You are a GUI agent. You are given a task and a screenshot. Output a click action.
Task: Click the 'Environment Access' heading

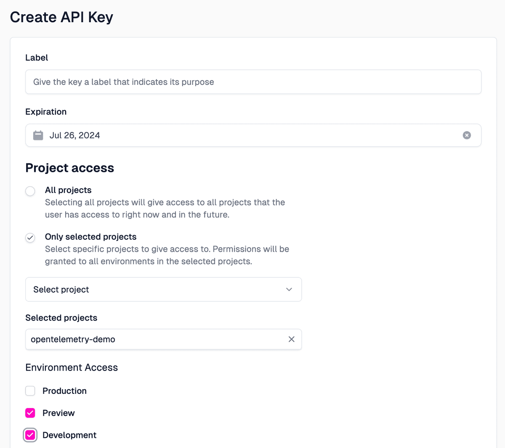[x=72, y=367]
